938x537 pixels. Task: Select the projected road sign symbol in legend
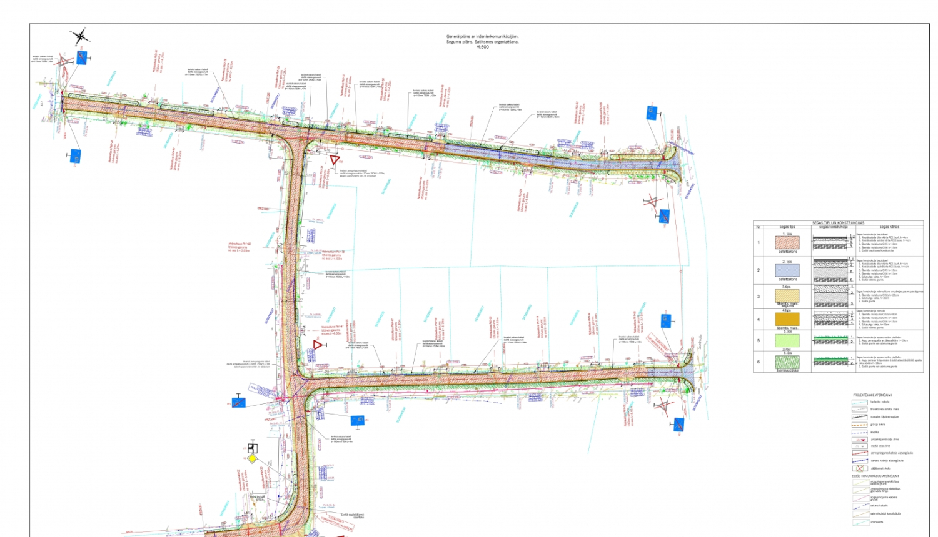[x=860, y=440]
